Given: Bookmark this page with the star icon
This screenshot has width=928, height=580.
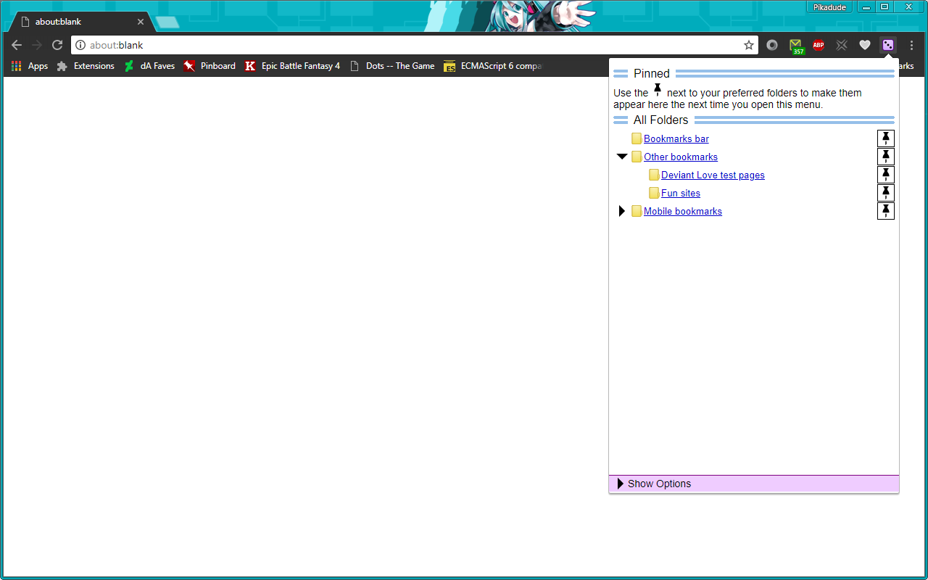Looking at the screenshot, I should (749, 45).
